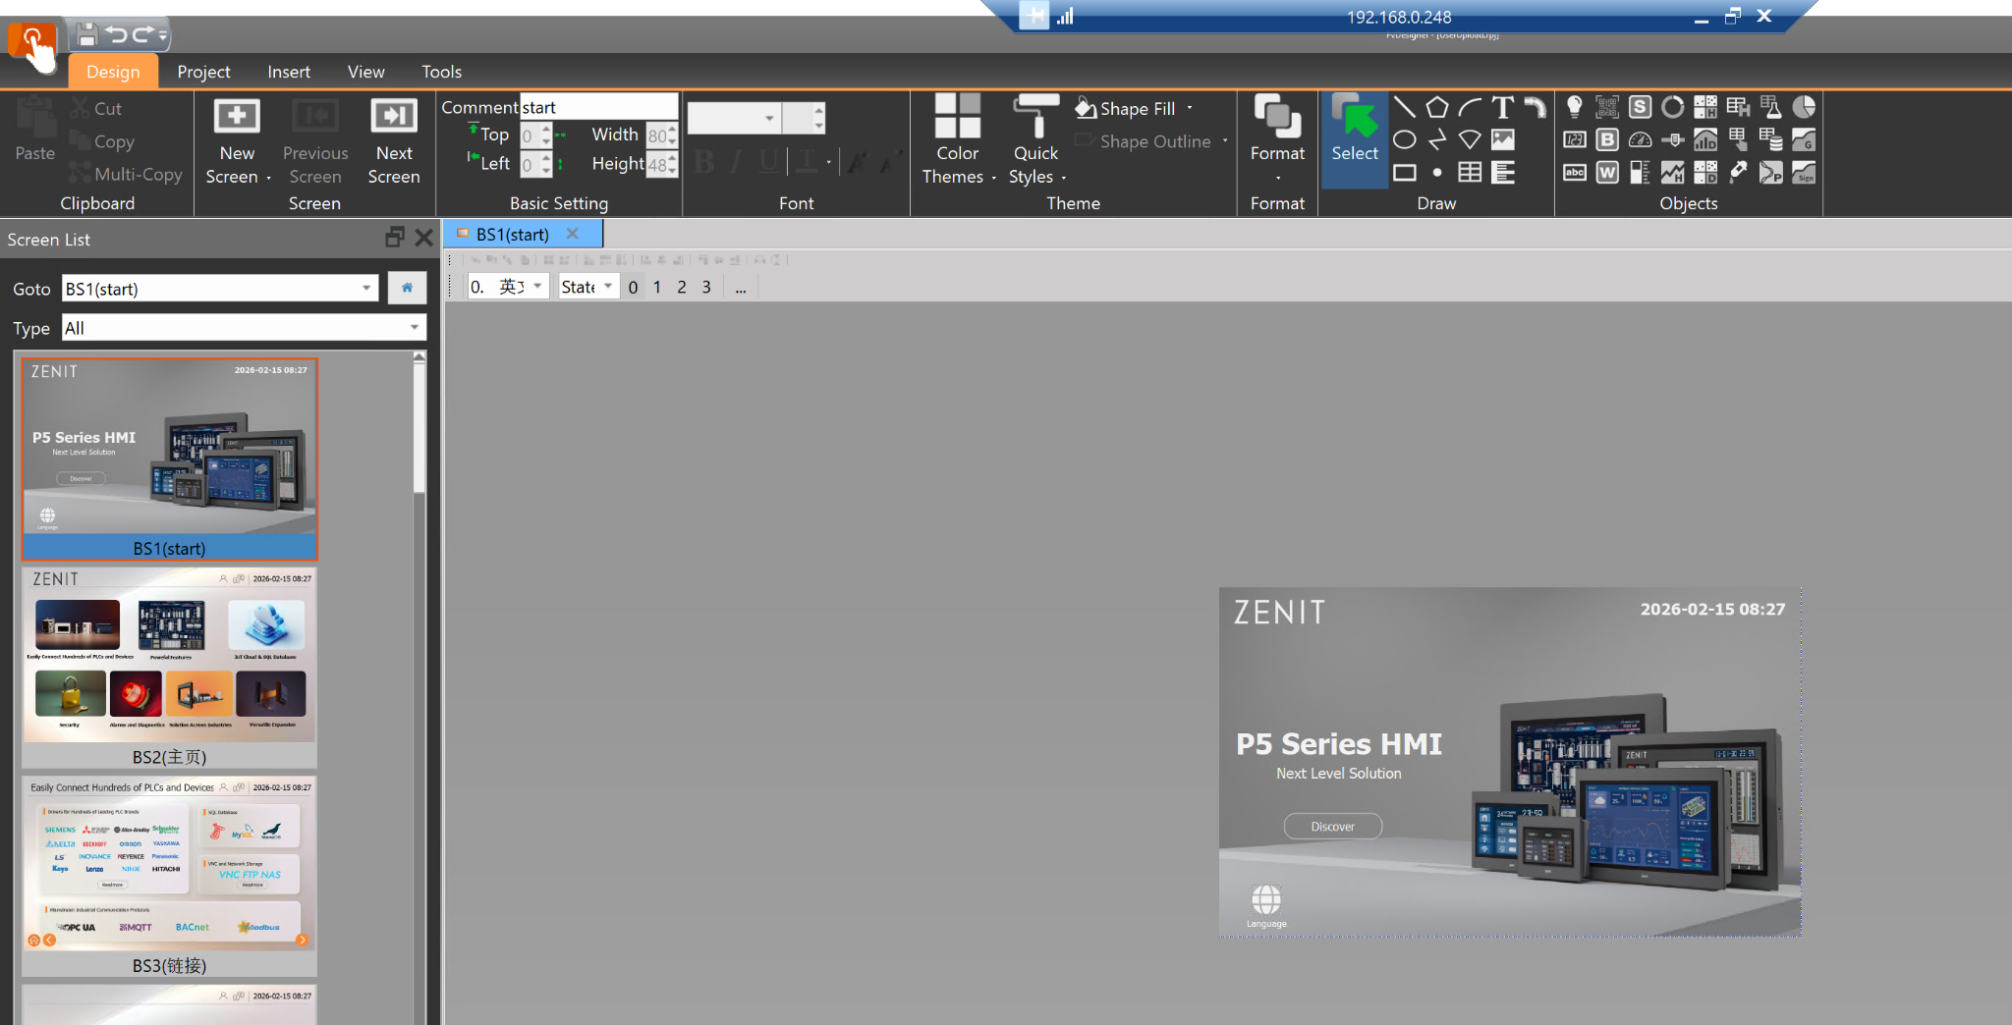Click the New Screen button

pos(237,139)
